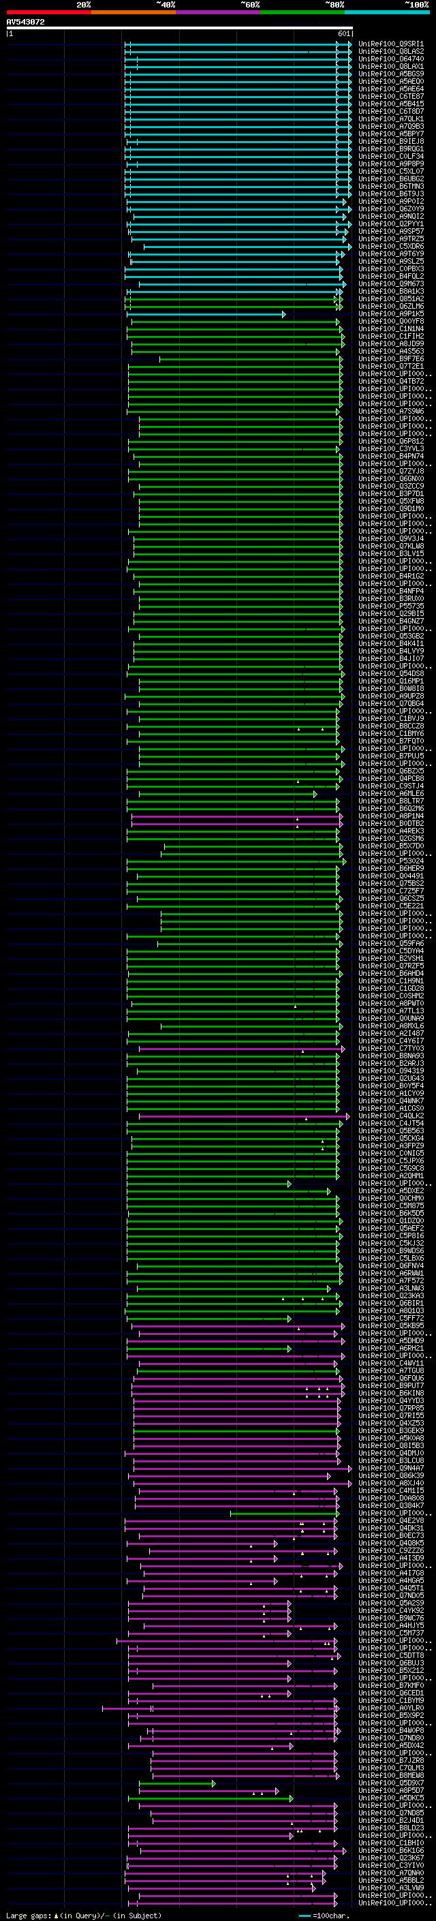This screenshot has width=436, height=1921.
Task: Select hit label UniRef100_A9UPZ8
Action: point(390,696)
